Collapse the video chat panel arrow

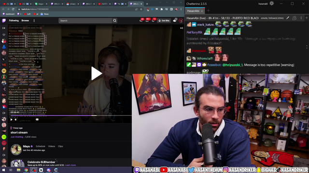pos(182,28)
